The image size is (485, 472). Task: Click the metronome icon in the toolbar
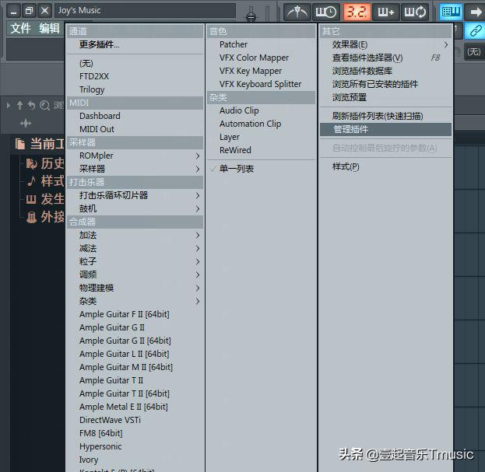[297, 11]
